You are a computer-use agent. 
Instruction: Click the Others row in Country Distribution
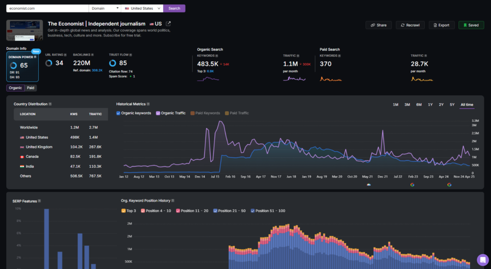(61, 176)
